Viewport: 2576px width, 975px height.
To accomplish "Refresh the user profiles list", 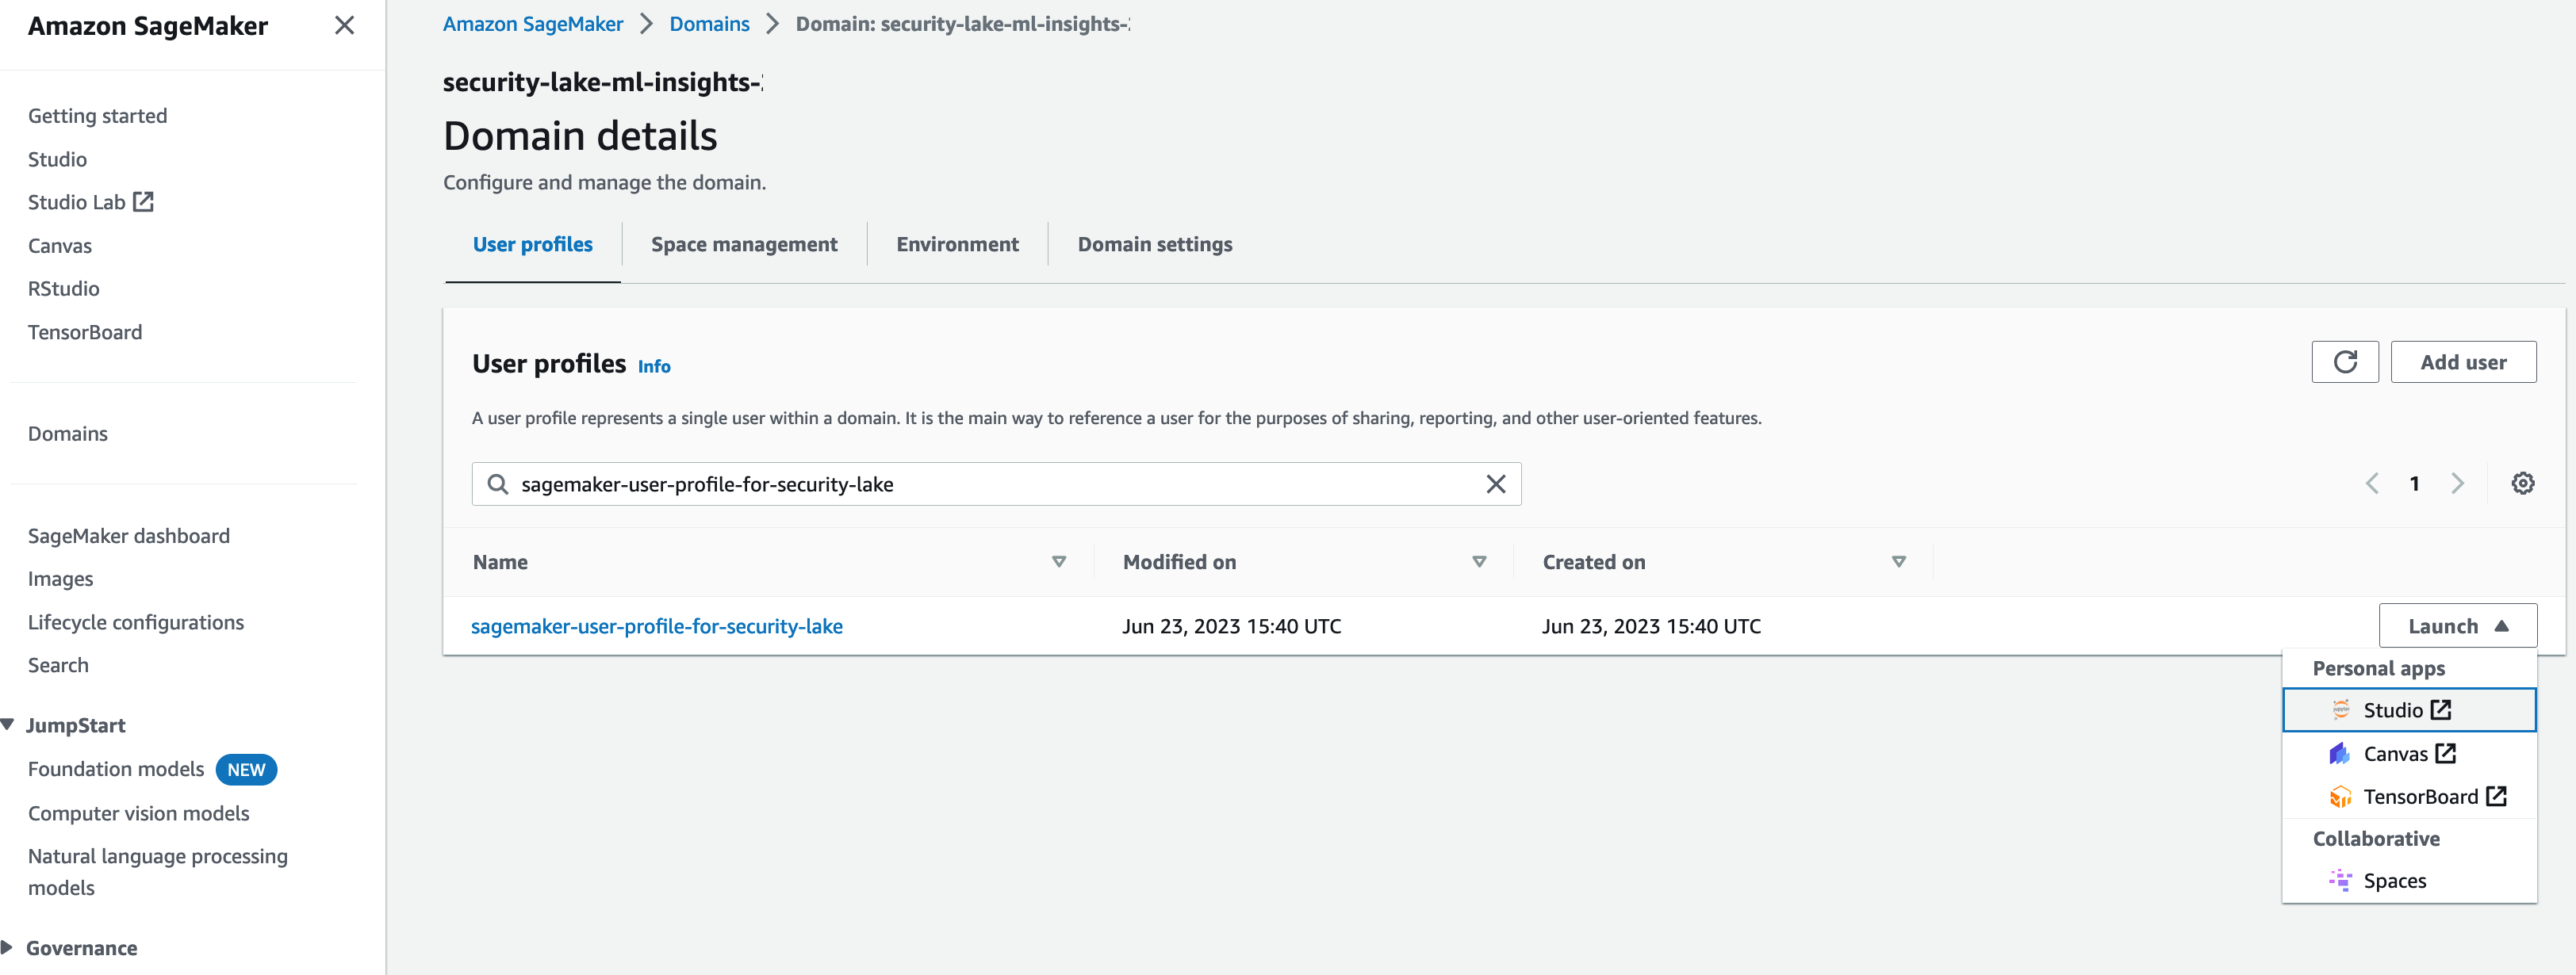I will click(x=2345, y=361).
